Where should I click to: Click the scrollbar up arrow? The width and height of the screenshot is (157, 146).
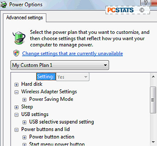click(153, 77)
